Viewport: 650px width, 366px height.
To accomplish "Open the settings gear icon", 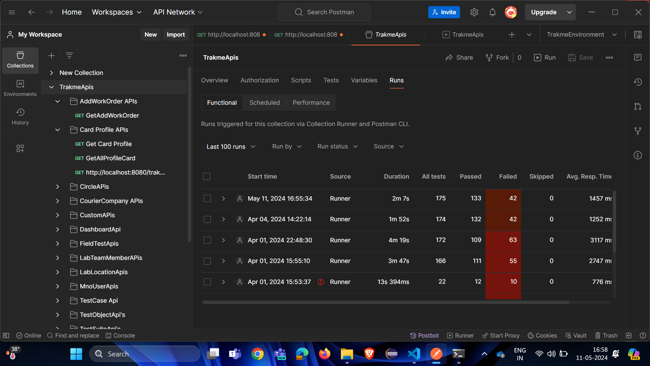I will point(474,12).
